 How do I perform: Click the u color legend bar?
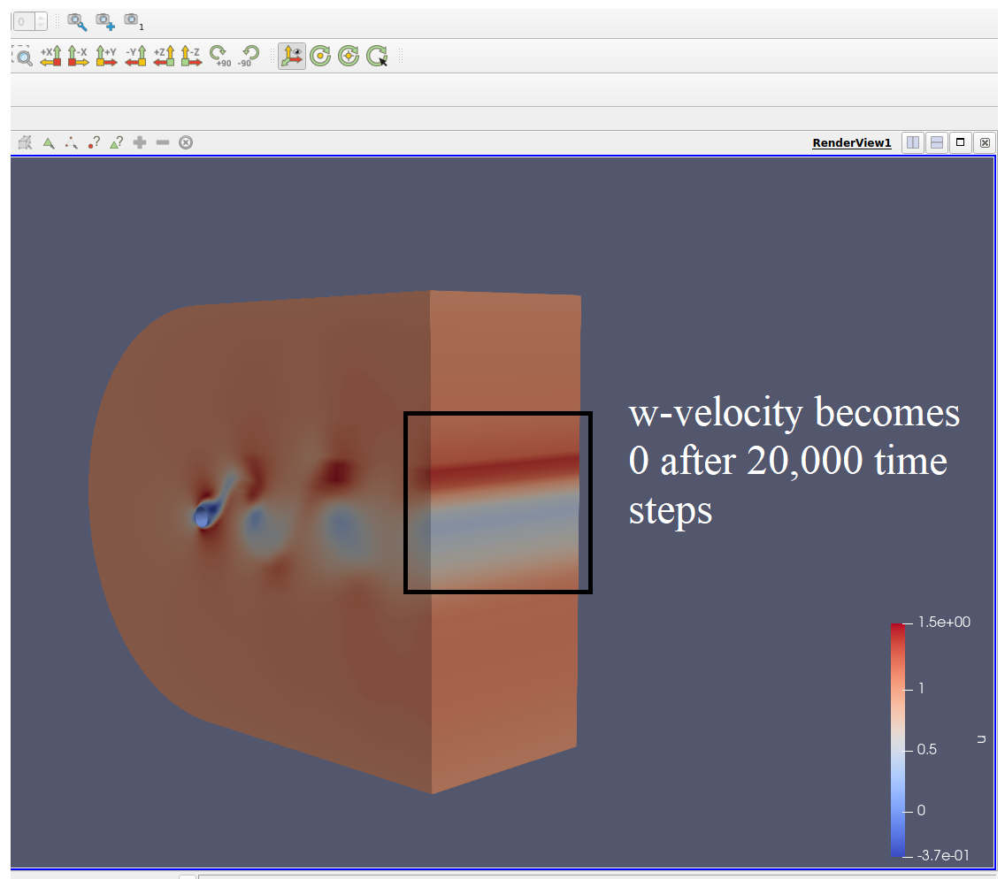[x=898, y=739]
